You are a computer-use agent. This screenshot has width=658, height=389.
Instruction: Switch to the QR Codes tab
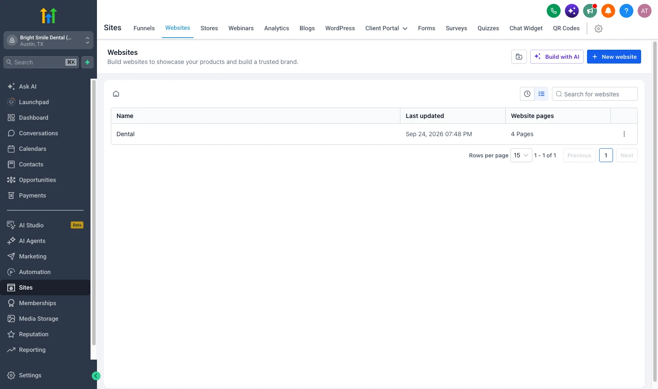pyautogui.click(x=566, y=28)
